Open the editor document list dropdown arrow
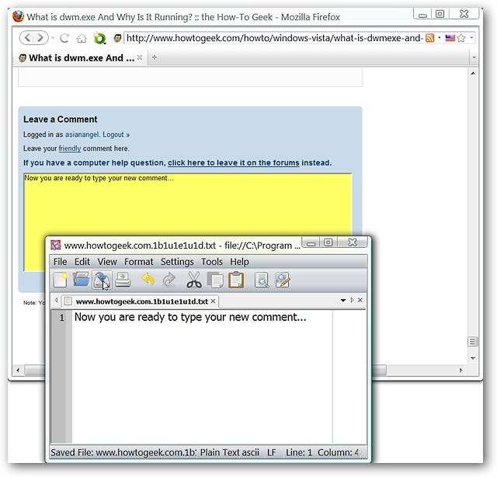The height and width of the screenshot is (477, 497). 343,301
